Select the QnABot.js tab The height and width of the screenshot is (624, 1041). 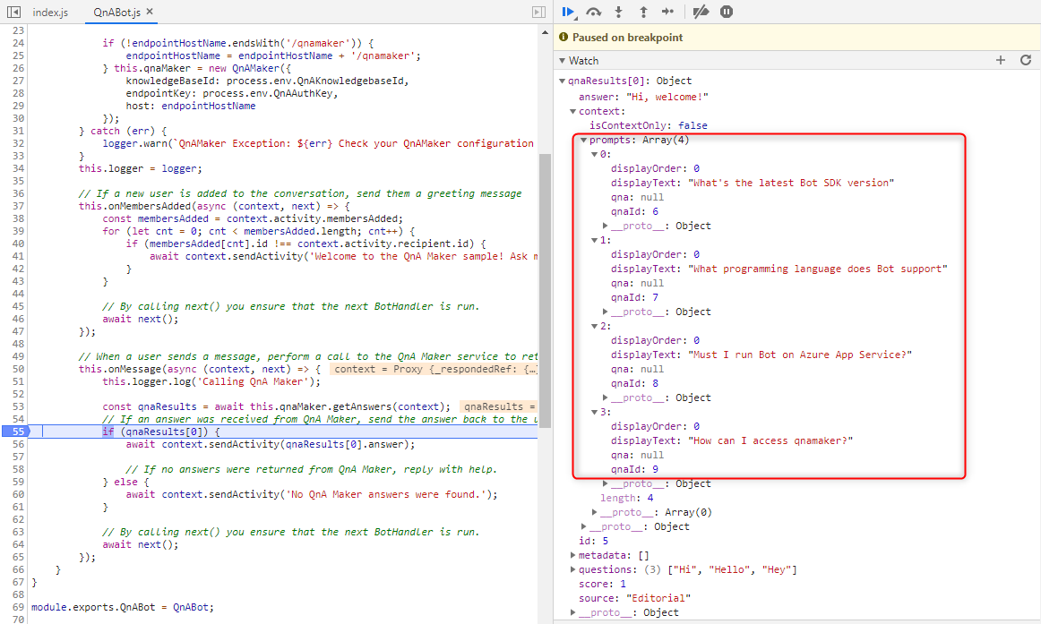click(117, 13)
